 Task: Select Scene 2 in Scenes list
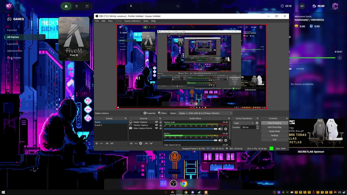point(98,125)
